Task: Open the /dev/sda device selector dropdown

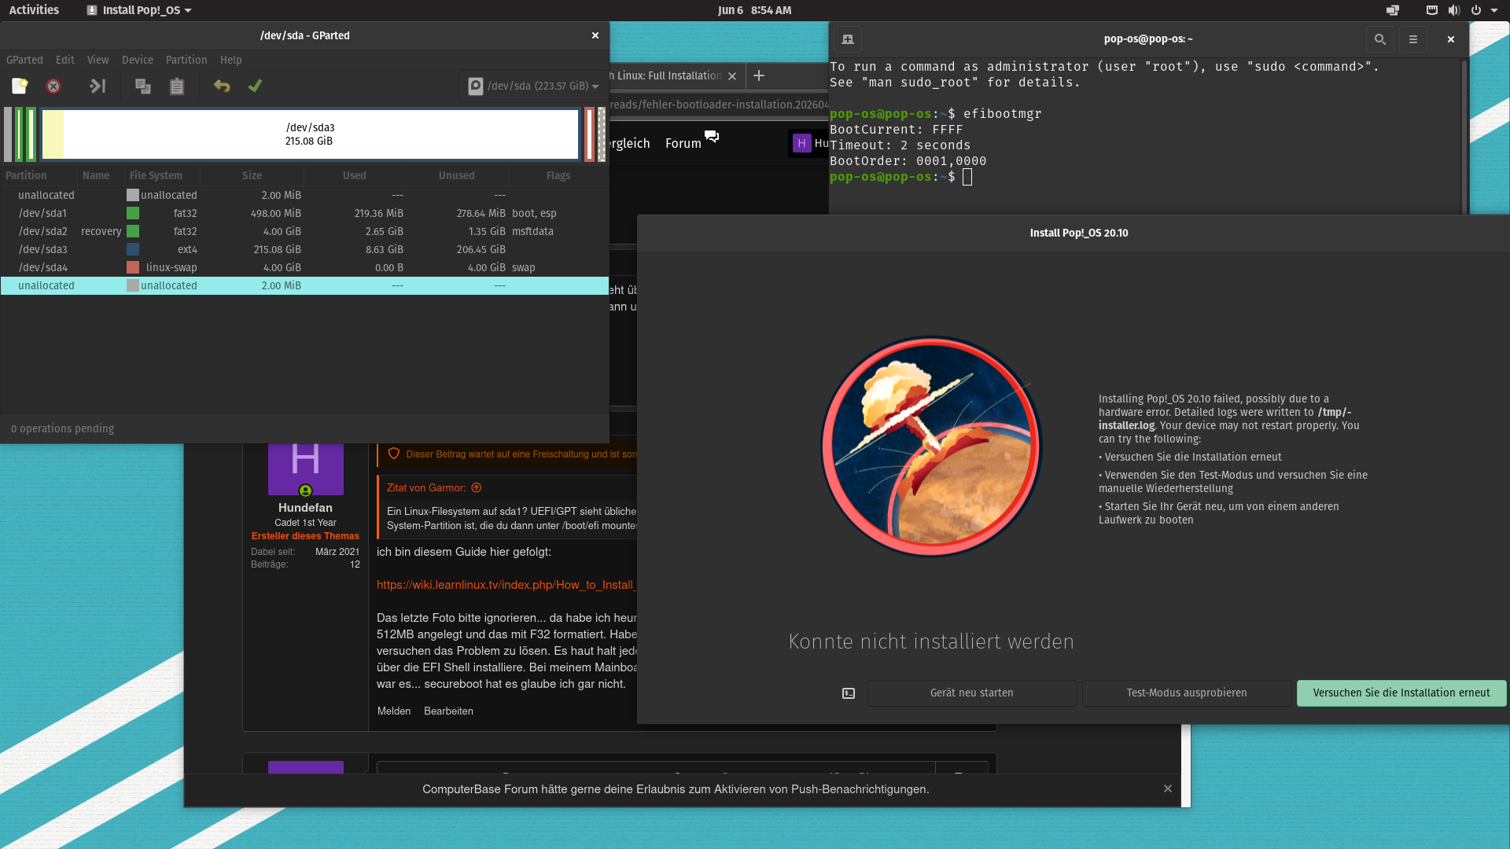Action: tap(533, 86)
